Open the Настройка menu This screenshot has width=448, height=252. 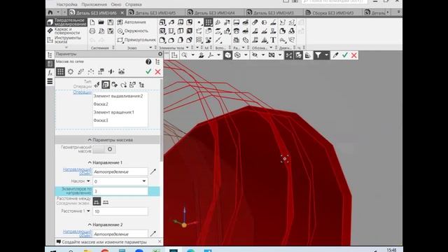(67, 5)
